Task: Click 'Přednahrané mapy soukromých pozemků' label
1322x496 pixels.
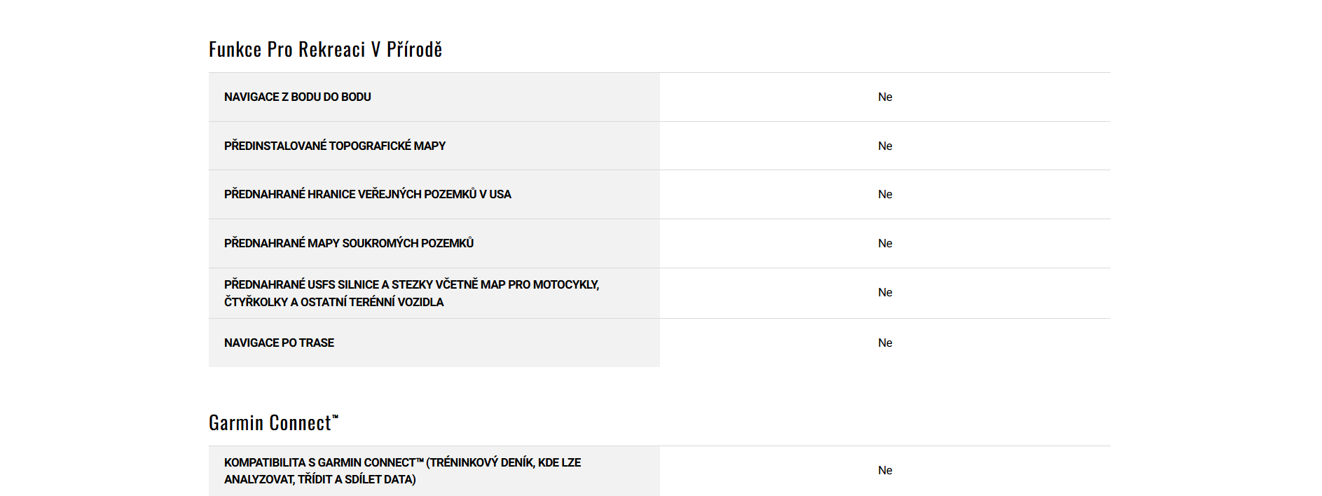Action: pos(349,243)
